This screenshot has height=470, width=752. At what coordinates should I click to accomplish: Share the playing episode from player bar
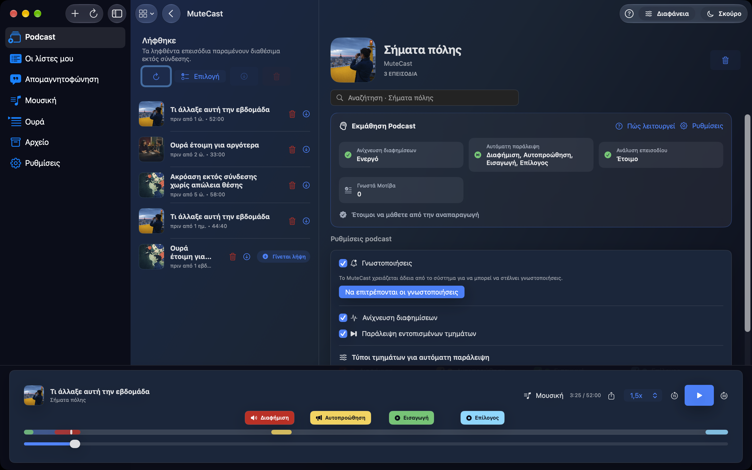point(611,395)
